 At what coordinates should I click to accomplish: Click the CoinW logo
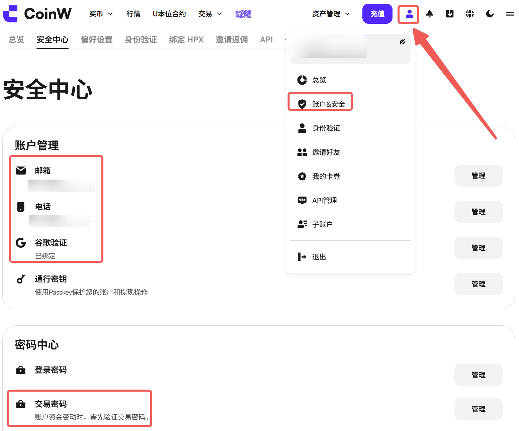click(x=37, y=14)
